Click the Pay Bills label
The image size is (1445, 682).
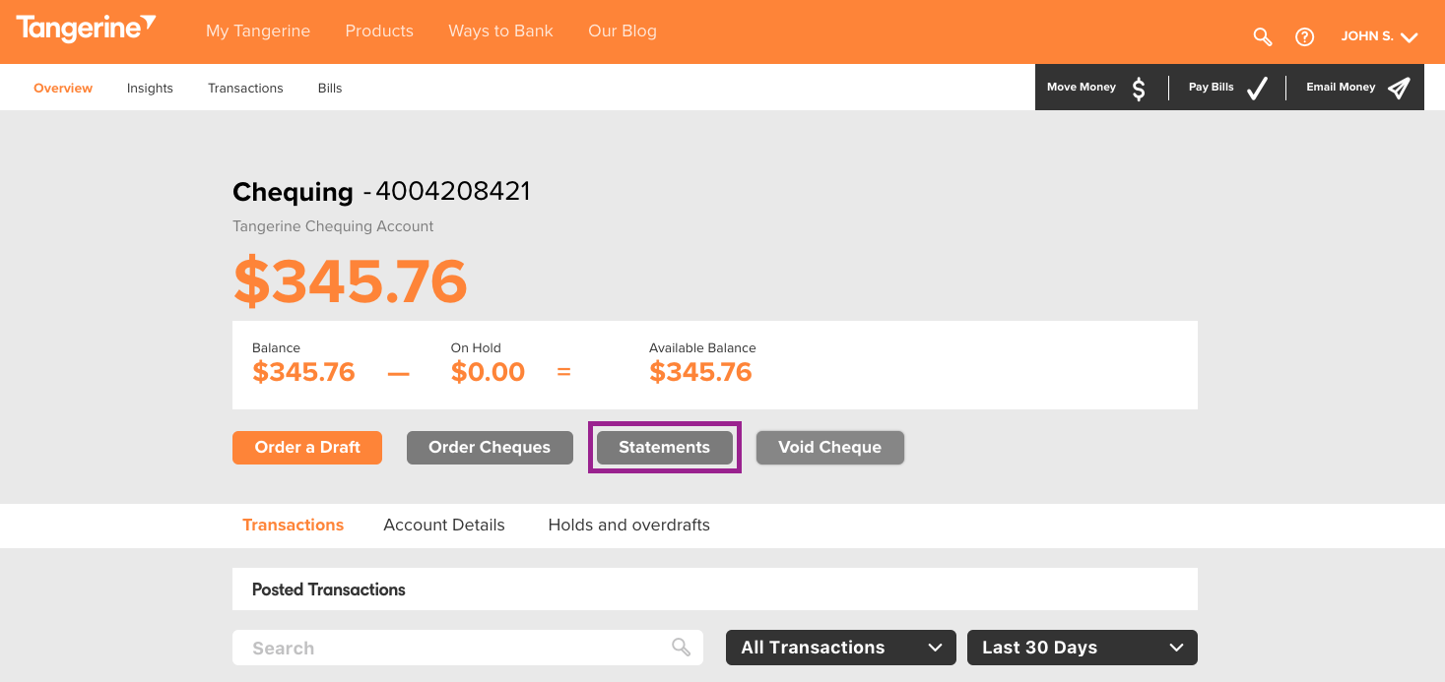(x=1212, y=87)
